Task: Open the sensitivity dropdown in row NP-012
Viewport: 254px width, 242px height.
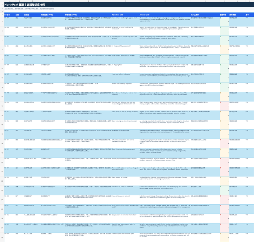Action: [x=228, y=125]
